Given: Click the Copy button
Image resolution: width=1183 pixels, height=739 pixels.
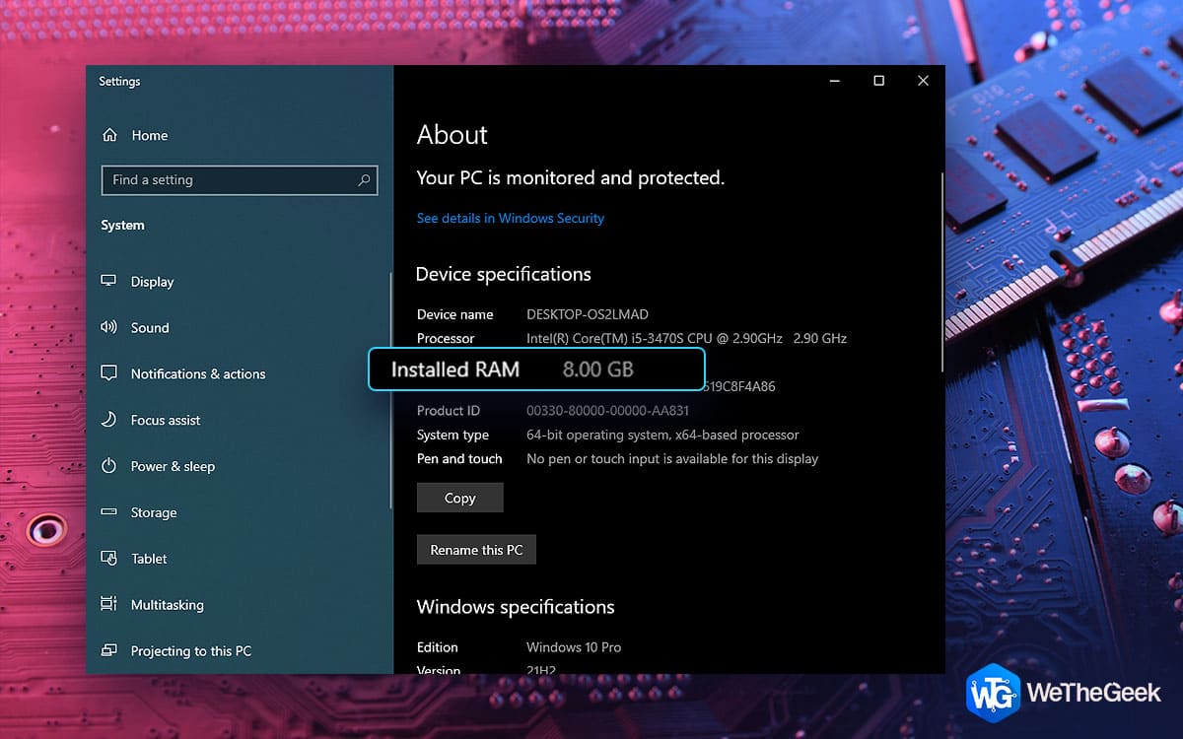Looking at the screenshot, I should [460, 498].
